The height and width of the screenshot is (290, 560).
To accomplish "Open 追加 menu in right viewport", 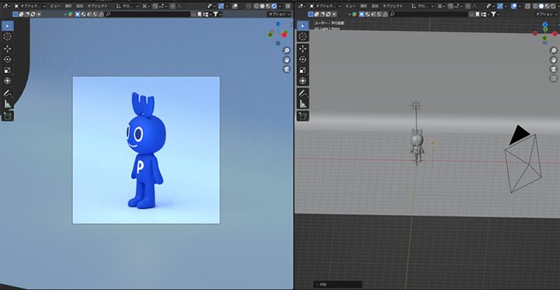I will point(375,6).
